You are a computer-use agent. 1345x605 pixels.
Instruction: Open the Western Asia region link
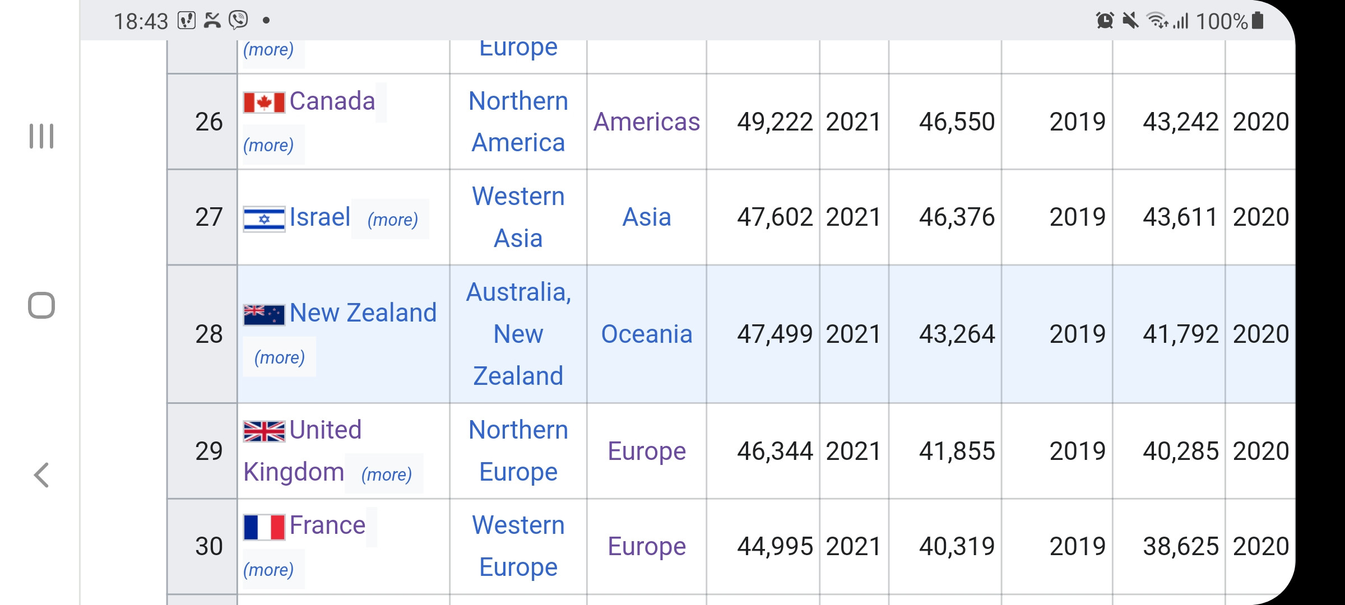coord(518,217)
